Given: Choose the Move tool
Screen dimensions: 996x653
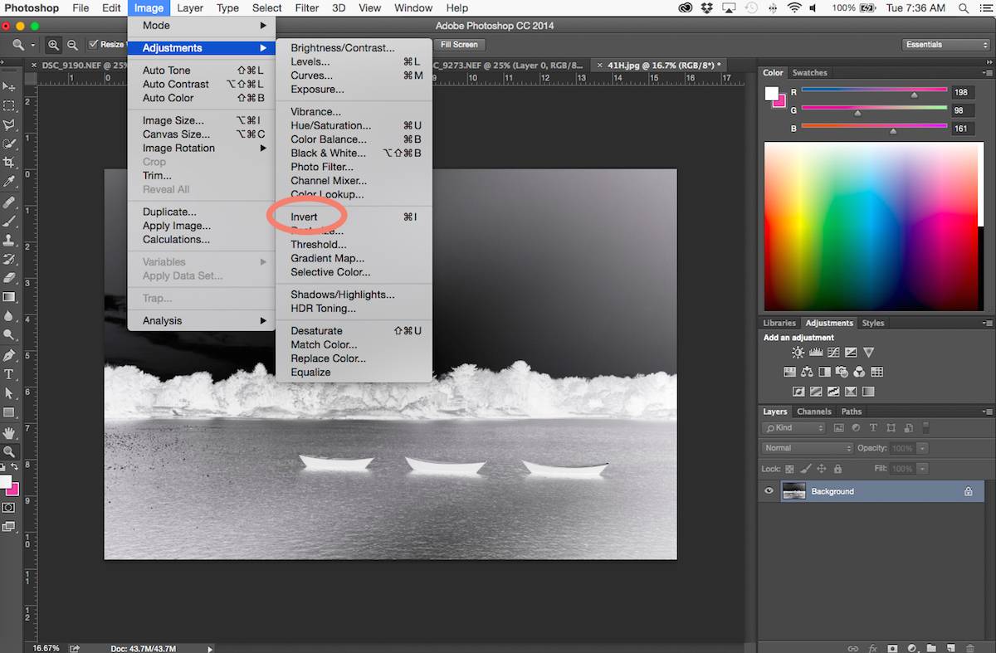Looking at the screenshot, I should tap(9, 86).
